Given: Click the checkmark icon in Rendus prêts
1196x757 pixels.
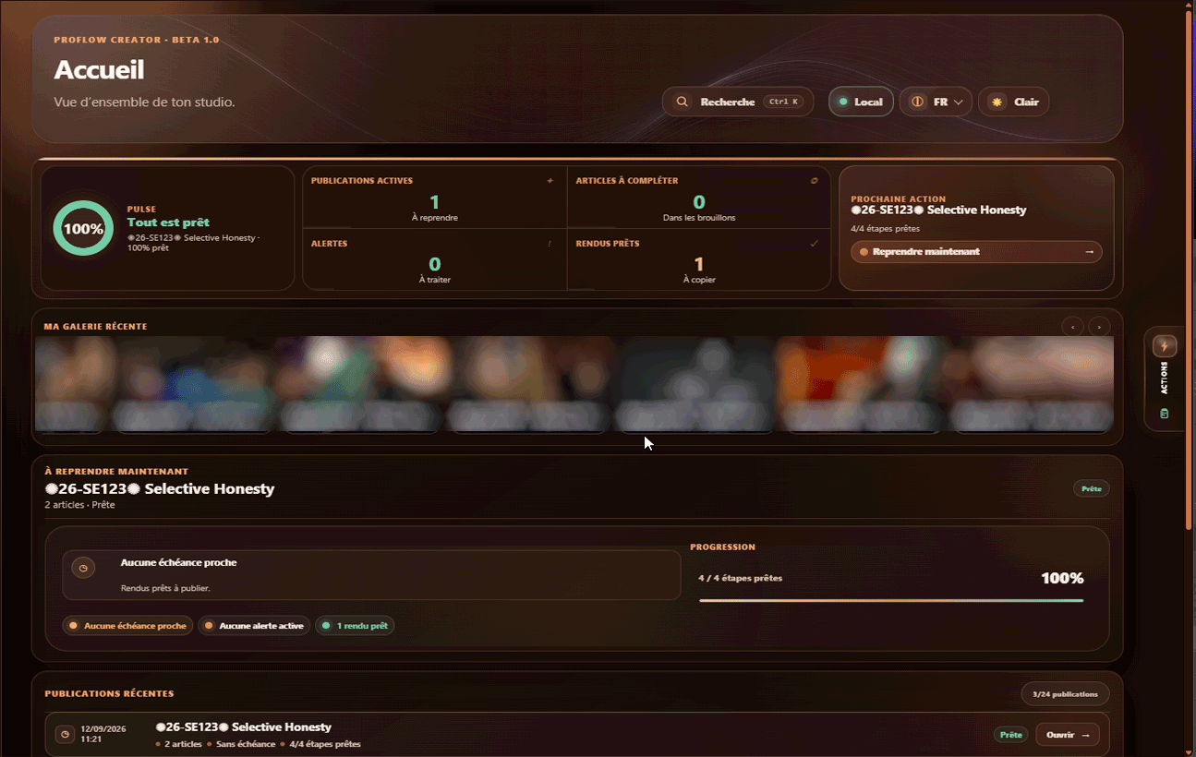Looking at the screenshot, I should 815,244.
